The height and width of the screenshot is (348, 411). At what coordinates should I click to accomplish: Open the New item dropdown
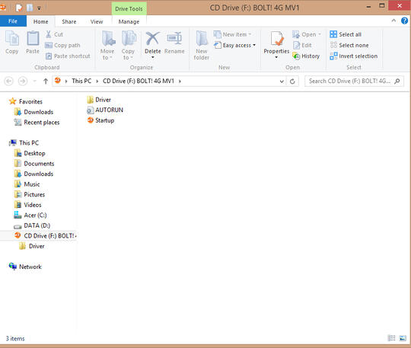coord(232,34)
